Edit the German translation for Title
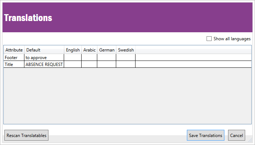The height and width of the screenshot is (145, 255). (107, 65)
